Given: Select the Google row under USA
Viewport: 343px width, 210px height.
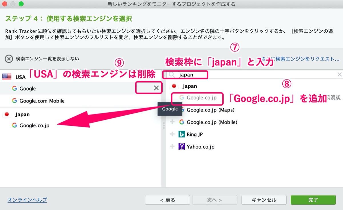Looking at the screenshot, I should 81,88.
